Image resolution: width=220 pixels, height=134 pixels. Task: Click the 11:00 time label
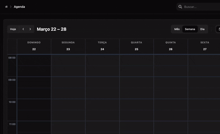click(x=12, y=124)
